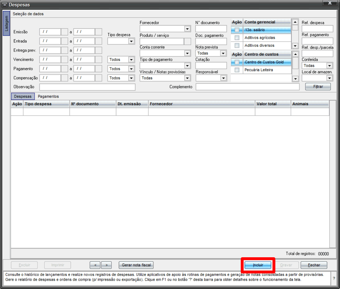This screenshot has height=289, width=340.
Task: Select the vertical Listagem tab
Action: (7, 24)
